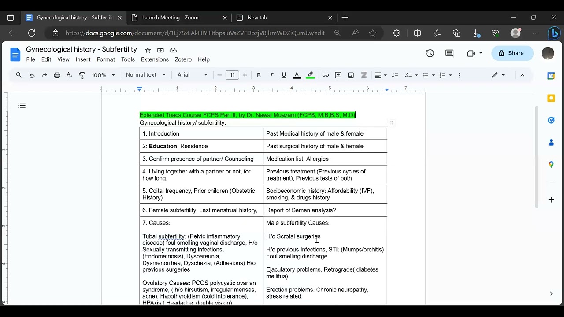Open browser downloads
The image size is (564, 317).
tap(476, 33)
